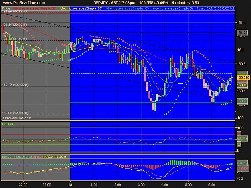Click the bold 161 price axis label

pos(240,50)
